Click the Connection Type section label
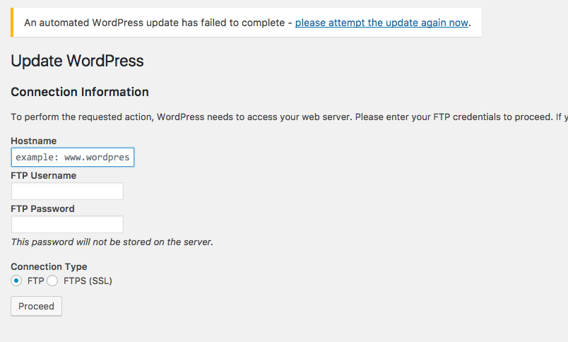Image resolution: width=568 pixels, height=342 pixels. coord(49,267)
